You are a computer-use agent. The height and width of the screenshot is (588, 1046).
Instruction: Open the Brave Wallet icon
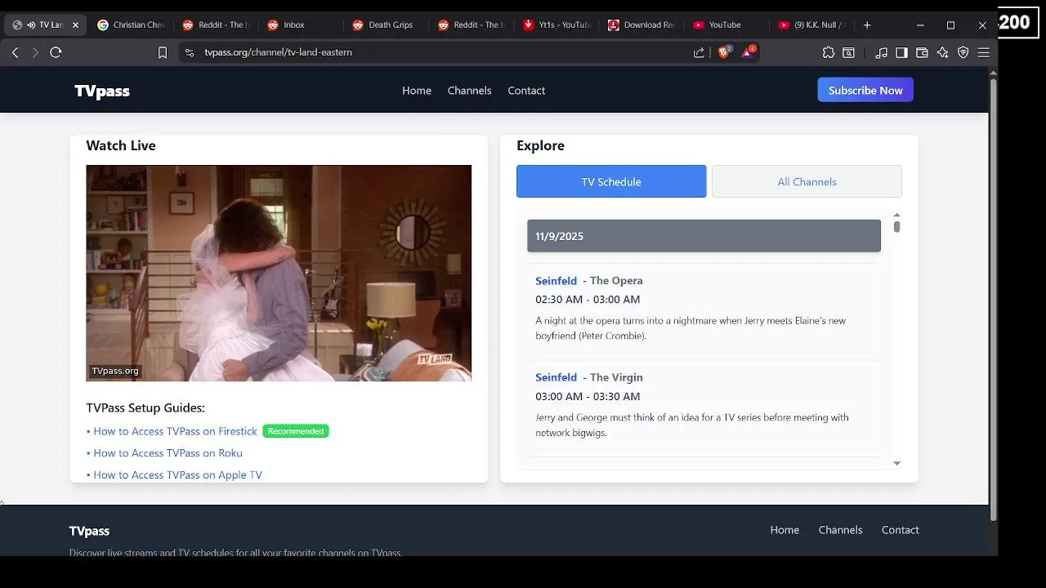(x=922, y=52)
